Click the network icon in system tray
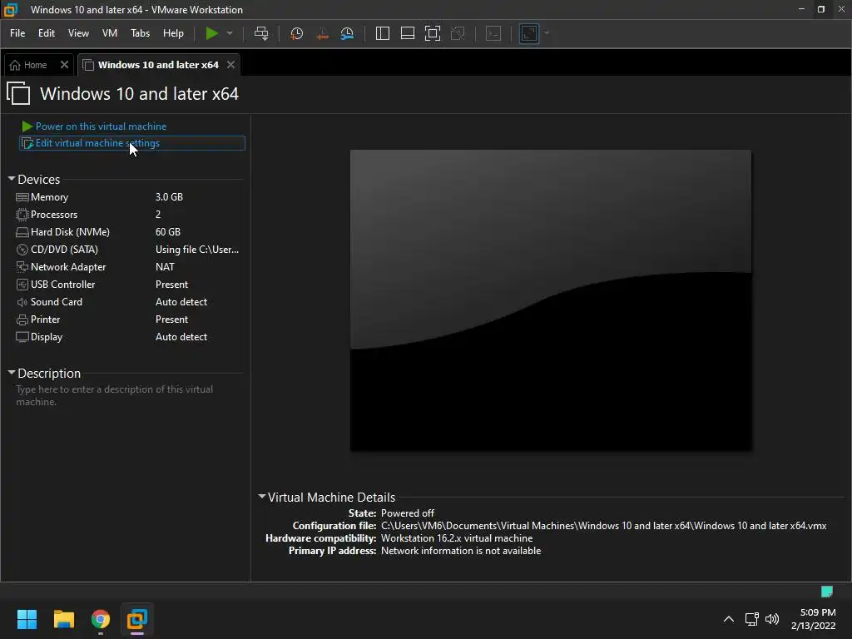852x639 pixels. [x=752, y=619]
